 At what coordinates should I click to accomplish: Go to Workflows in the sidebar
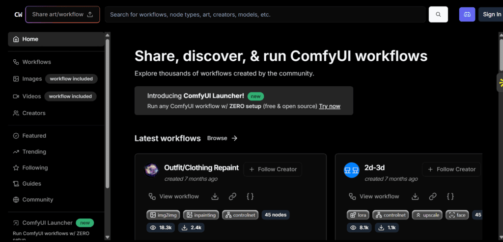36,62
